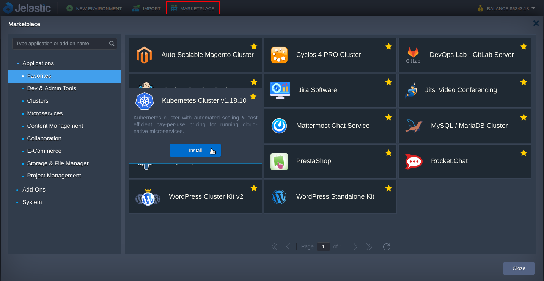Click the MySQL / MariaDB seal icon
This screenshot has width=544, height=281.
tap(414, 126)
